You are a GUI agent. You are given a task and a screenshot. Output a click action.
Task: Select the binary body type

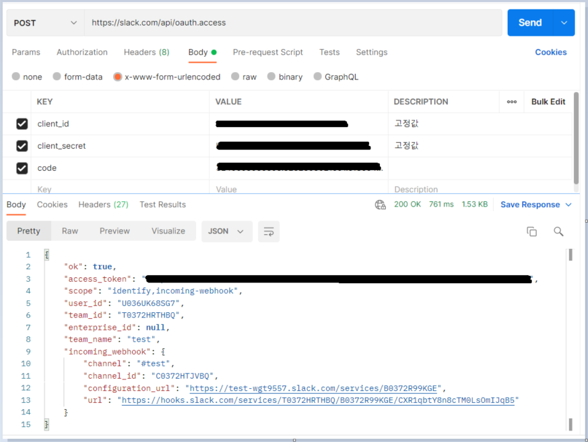coord(271,77)
